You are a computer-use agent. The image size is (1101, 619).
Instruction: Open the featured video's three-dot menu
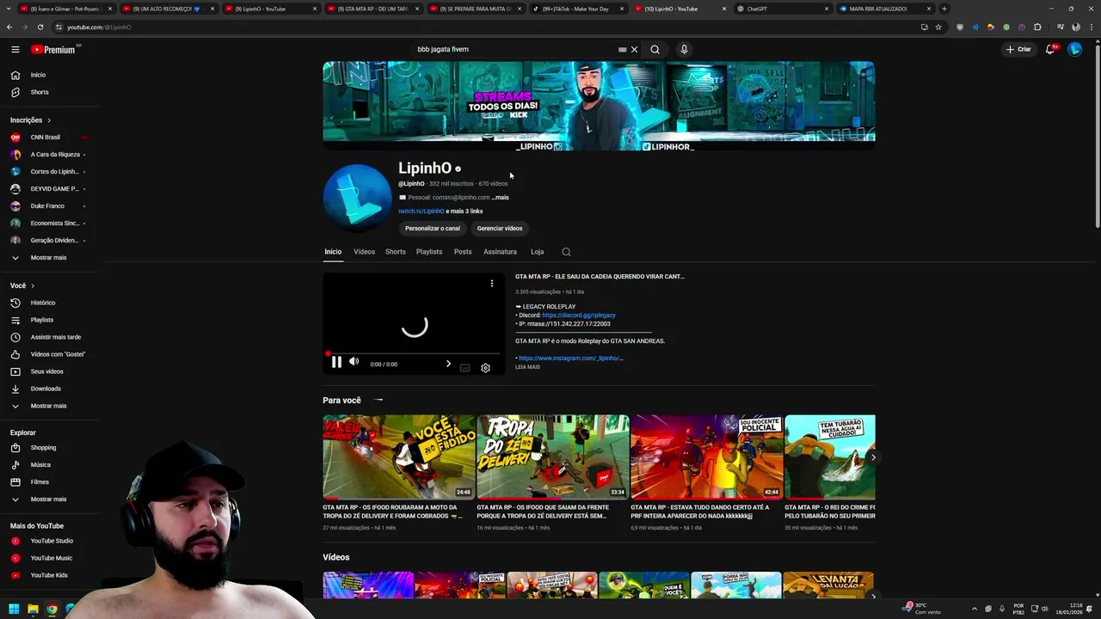pyautogui.click(x=492, y=283)
